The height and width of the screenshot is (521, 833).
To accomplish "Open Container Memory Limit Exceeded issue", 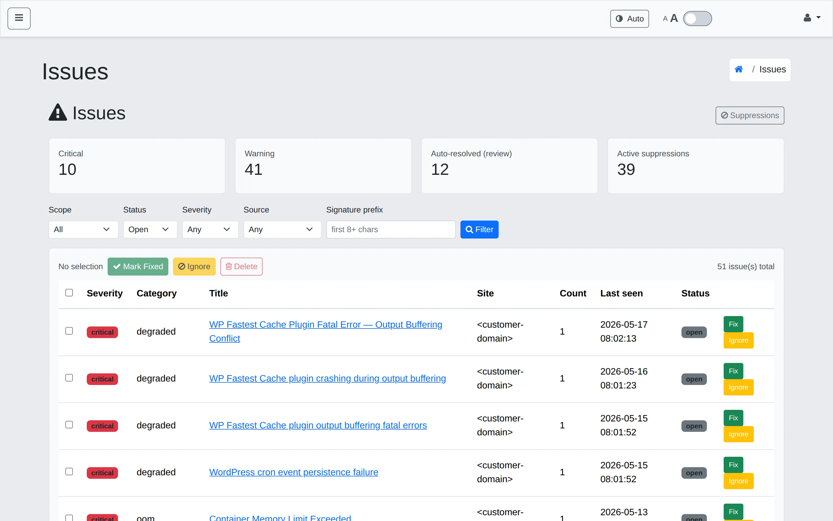I will [280, 517].
